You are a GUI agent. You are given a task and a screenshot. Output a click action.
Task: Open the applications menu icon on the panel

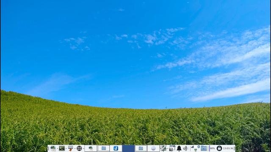[53, 148]
